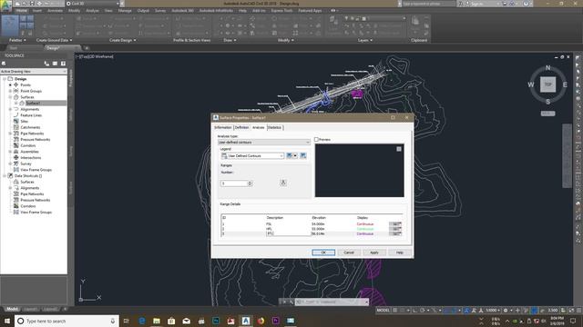Open the Home ribbon tab
Image resolution: width=583 pixels, height=327 pixels.
[22, 10]
